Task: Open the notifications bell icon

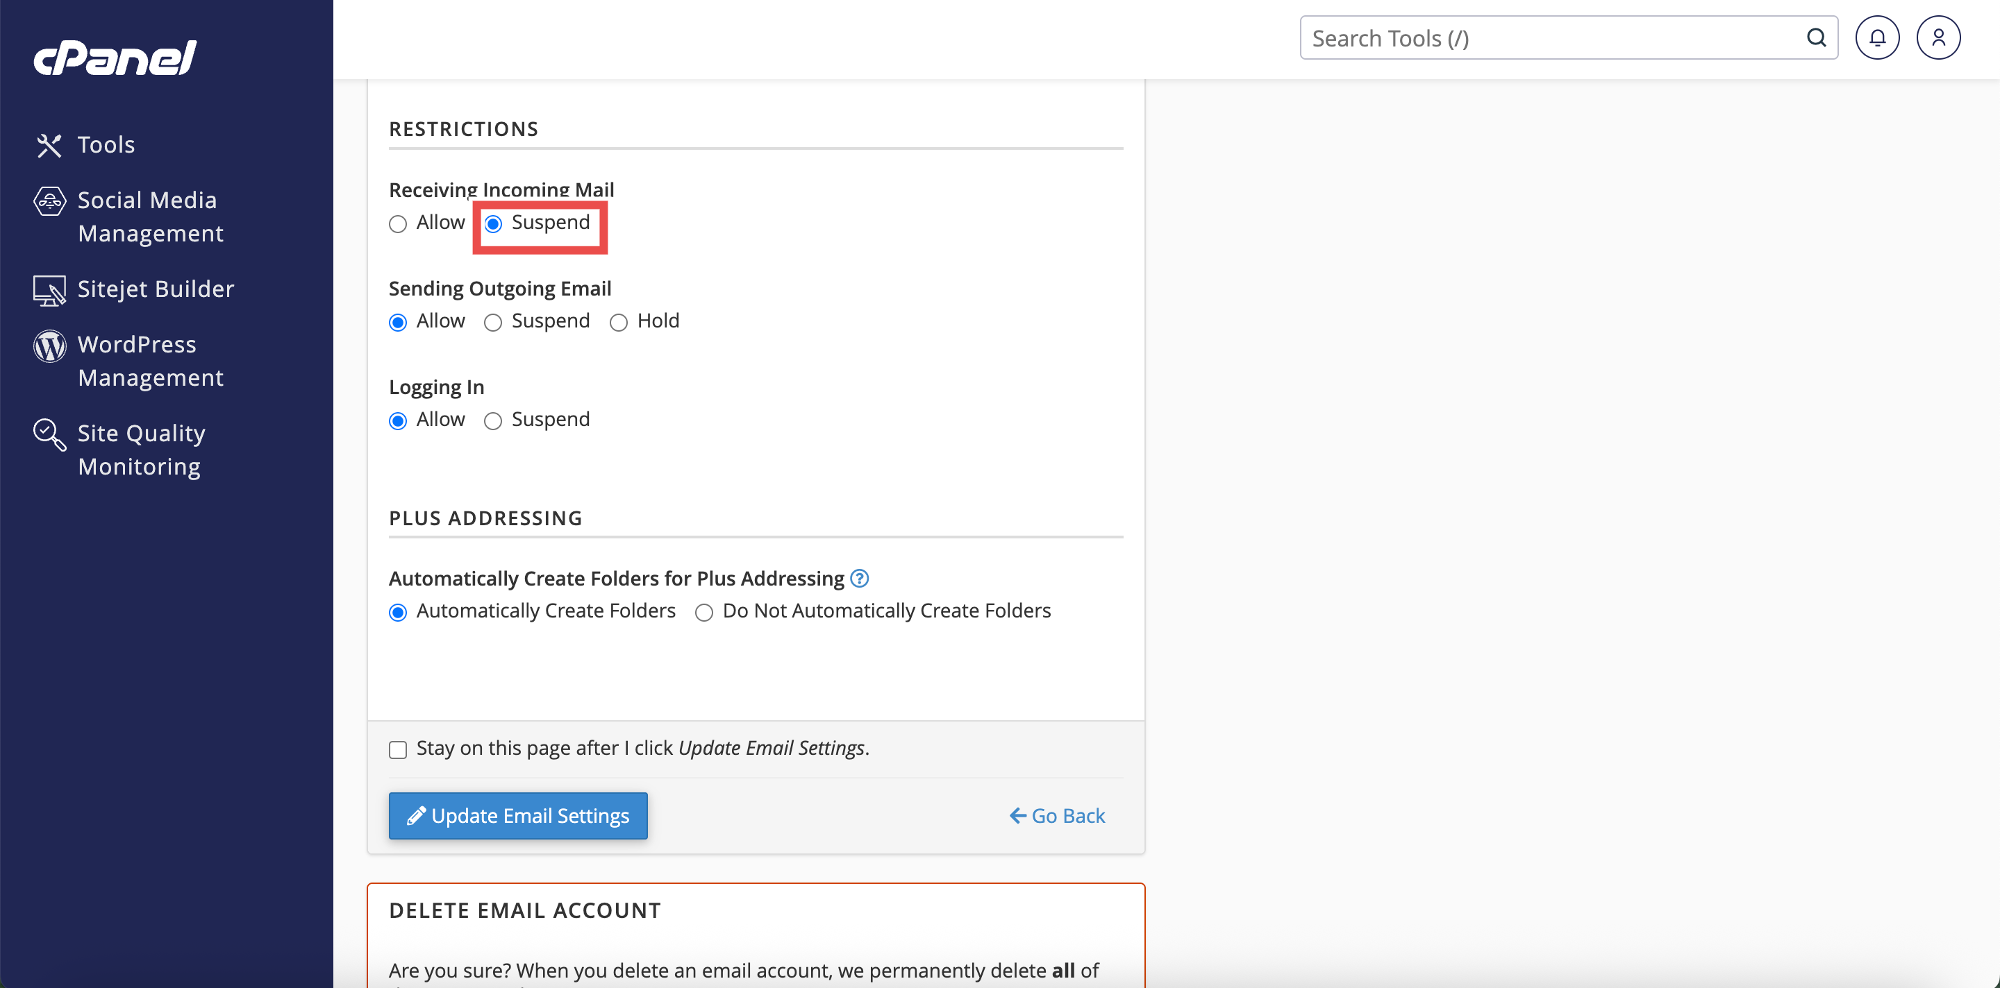Action: 1876,38
